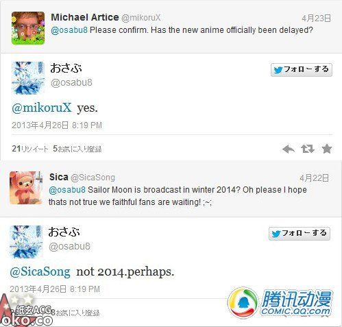Open Michael Artice name link
Viewport: 342px width, 327px height.
[x=85, y=17]
